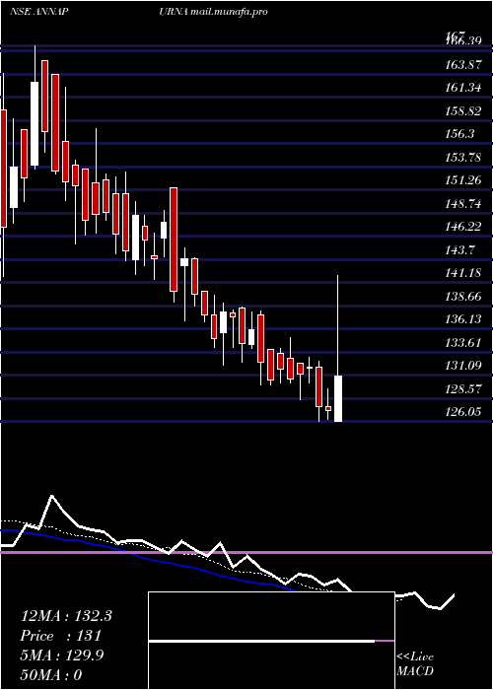Click the 128.57 price axis label

click(462, 389)
